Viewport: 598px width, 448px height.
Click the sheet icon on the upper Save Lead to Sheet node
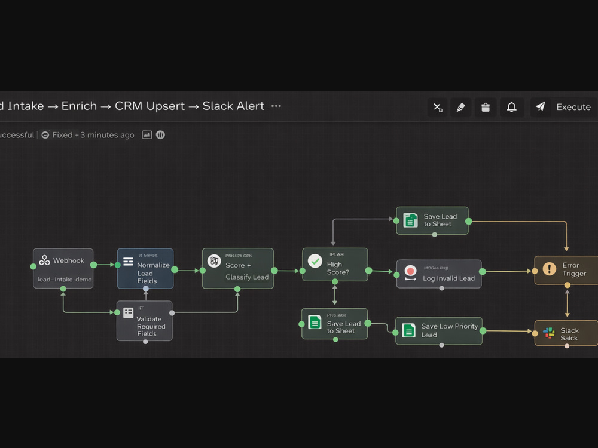coord(410,220)
